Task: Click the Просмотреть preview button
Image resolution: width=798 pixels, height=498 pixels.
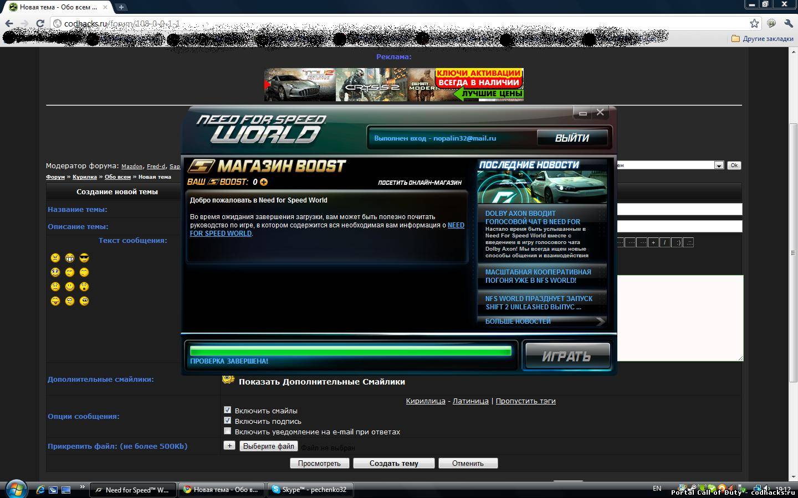Action: 319,463
